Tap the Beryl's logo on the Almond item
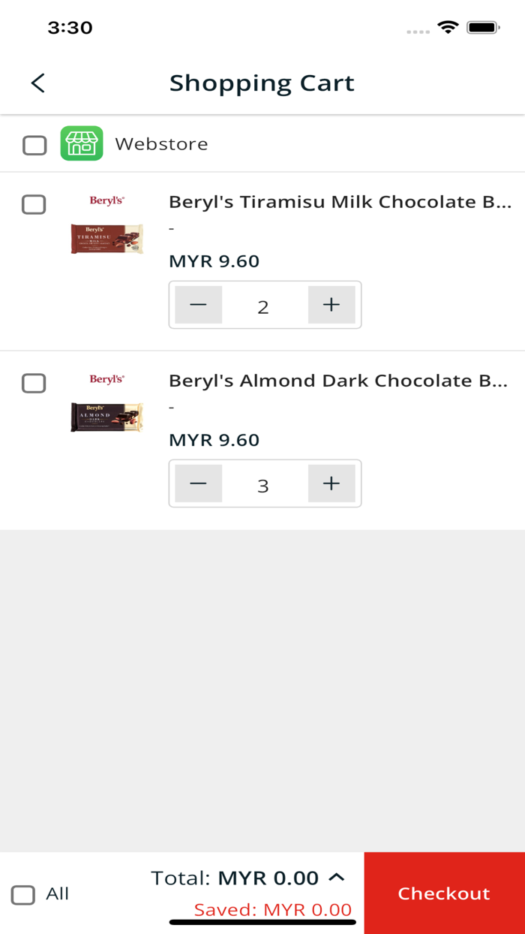525x934 pixels. (x=107, y=380)
